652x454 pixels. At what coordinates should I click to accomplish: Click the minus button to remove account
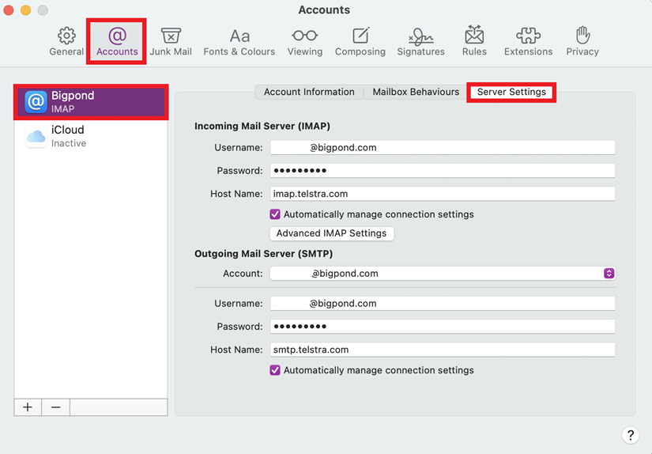click(x=55, y=407)
